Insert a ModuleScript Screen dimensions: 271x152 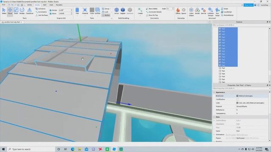[227, 15]
